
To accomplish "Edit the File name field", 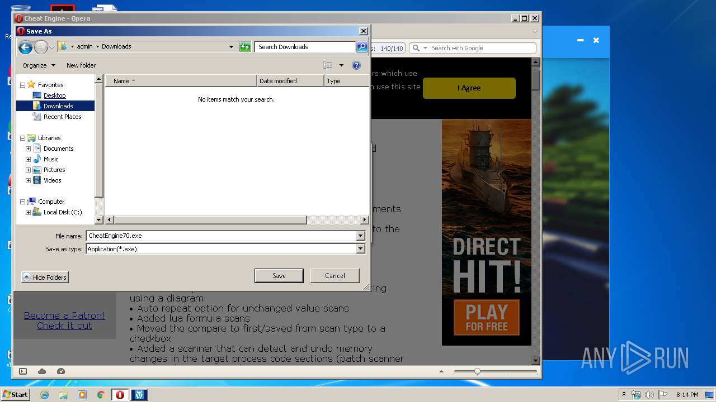I will point(221,236).
